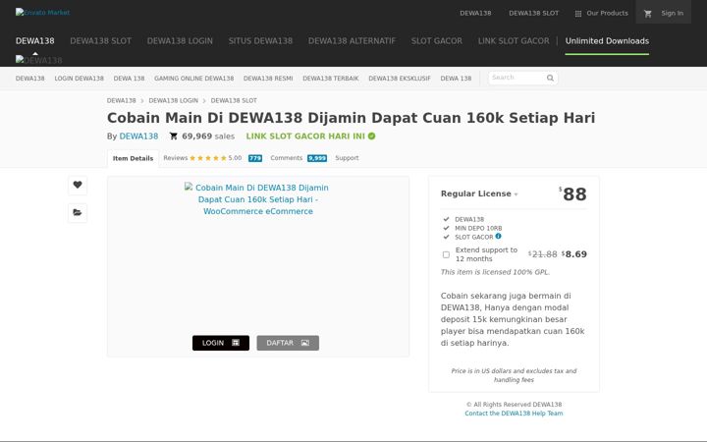The image size is (707, 442).
Task: Click DEWA138 LOGIN breadcrumb
Action: coord(173,100)
